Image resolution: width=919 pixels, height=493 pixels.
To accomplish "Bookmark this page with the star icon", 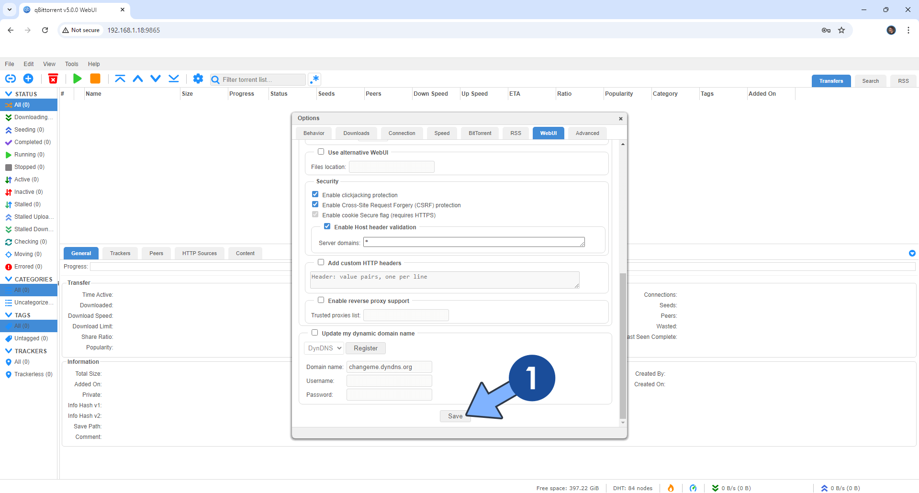I will click(841, 30).
